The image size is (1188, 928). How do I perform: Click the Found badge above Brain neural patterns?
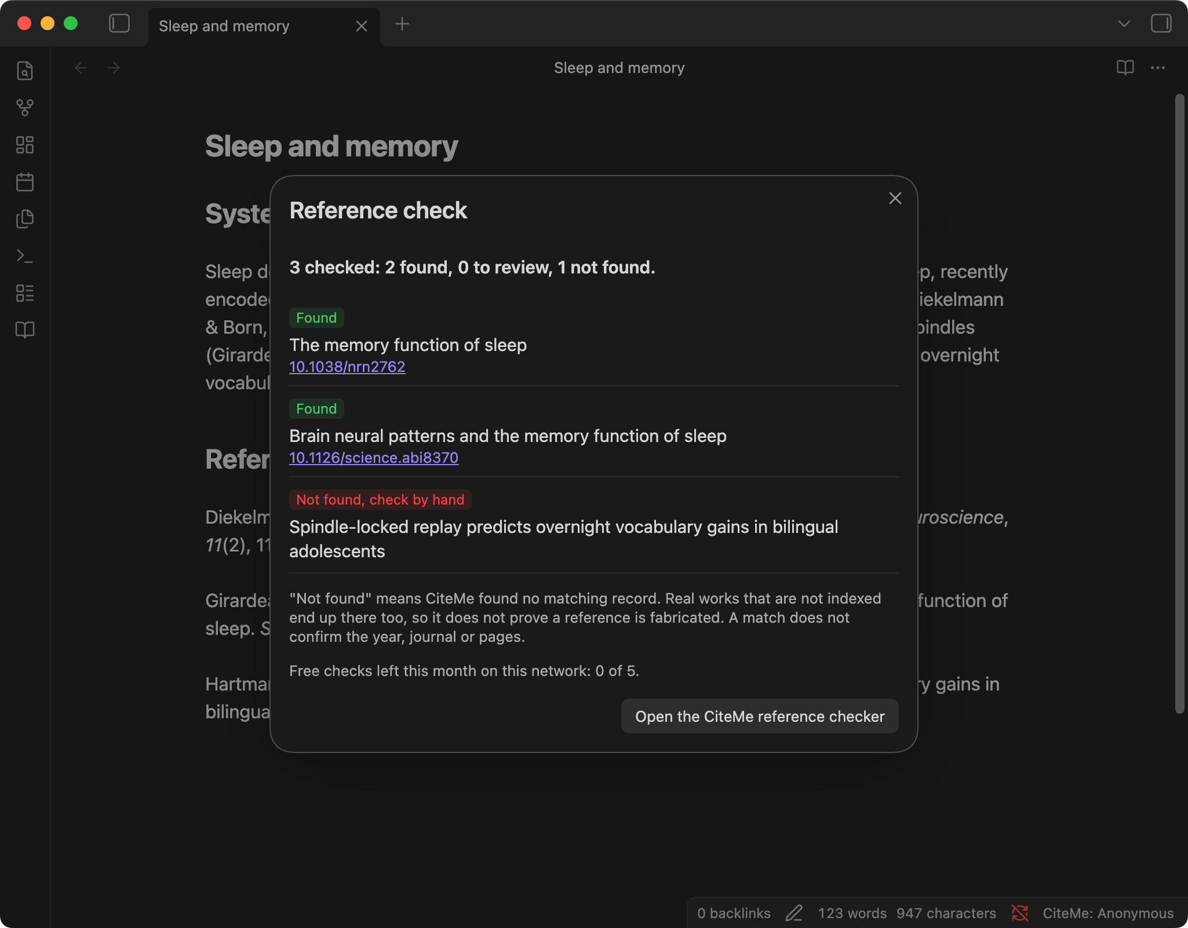coord(316,408)
